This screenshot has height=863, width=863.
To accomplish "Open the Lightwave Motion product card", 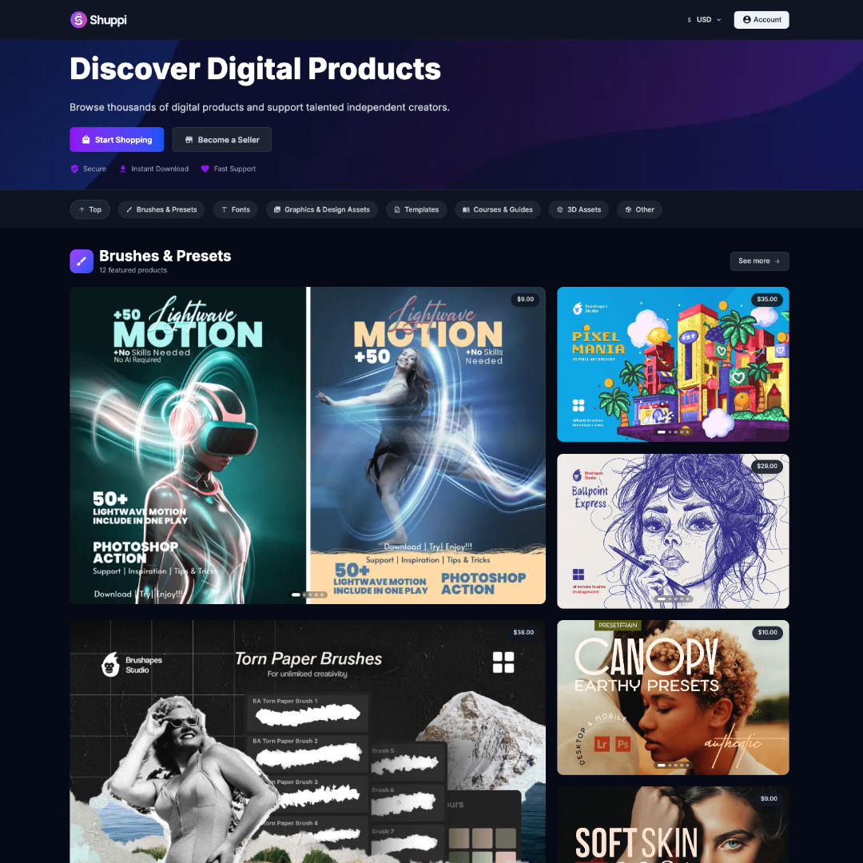I will click(308, 445).
